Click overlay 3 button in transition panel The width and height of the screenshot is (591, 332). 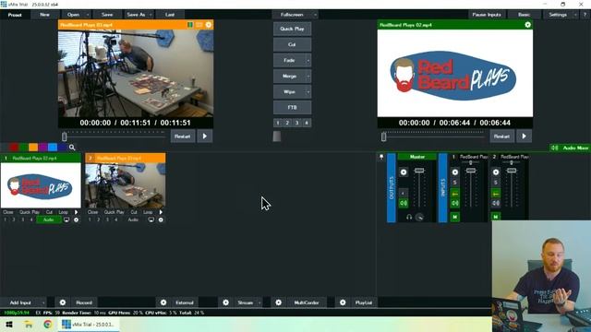(x=297, y=123)
